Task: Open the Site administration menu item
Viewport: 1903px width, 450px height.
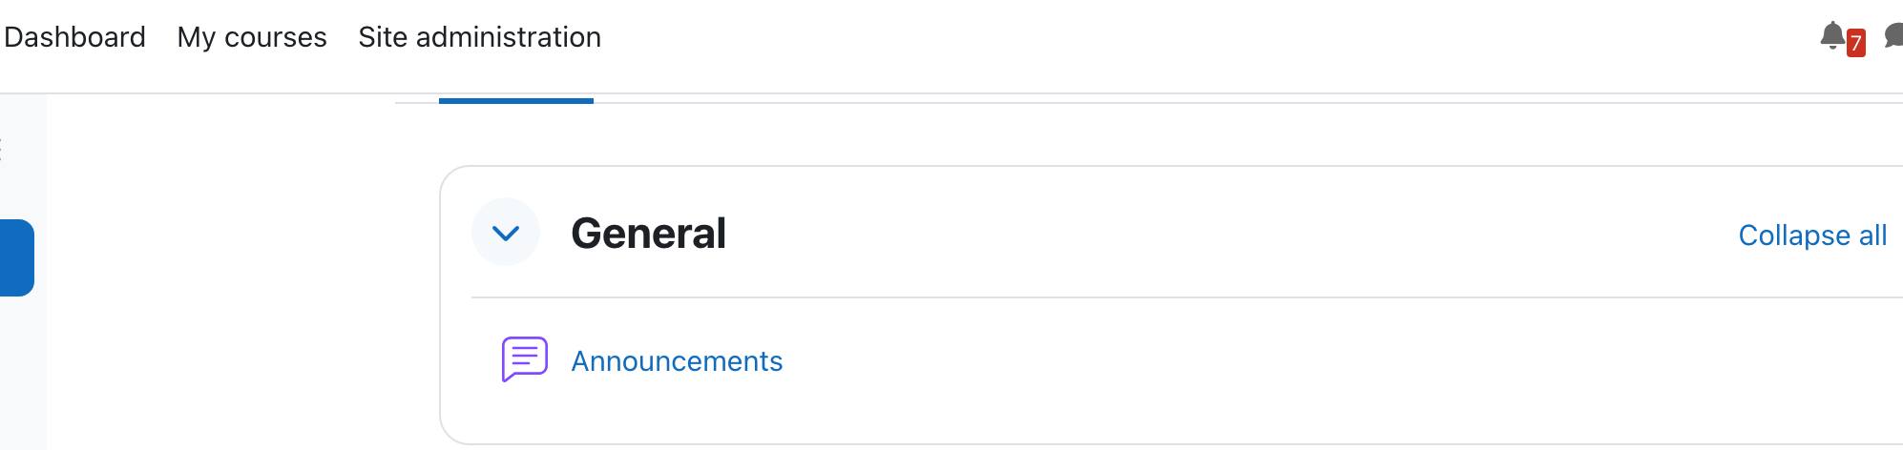Action: point(480,37)
